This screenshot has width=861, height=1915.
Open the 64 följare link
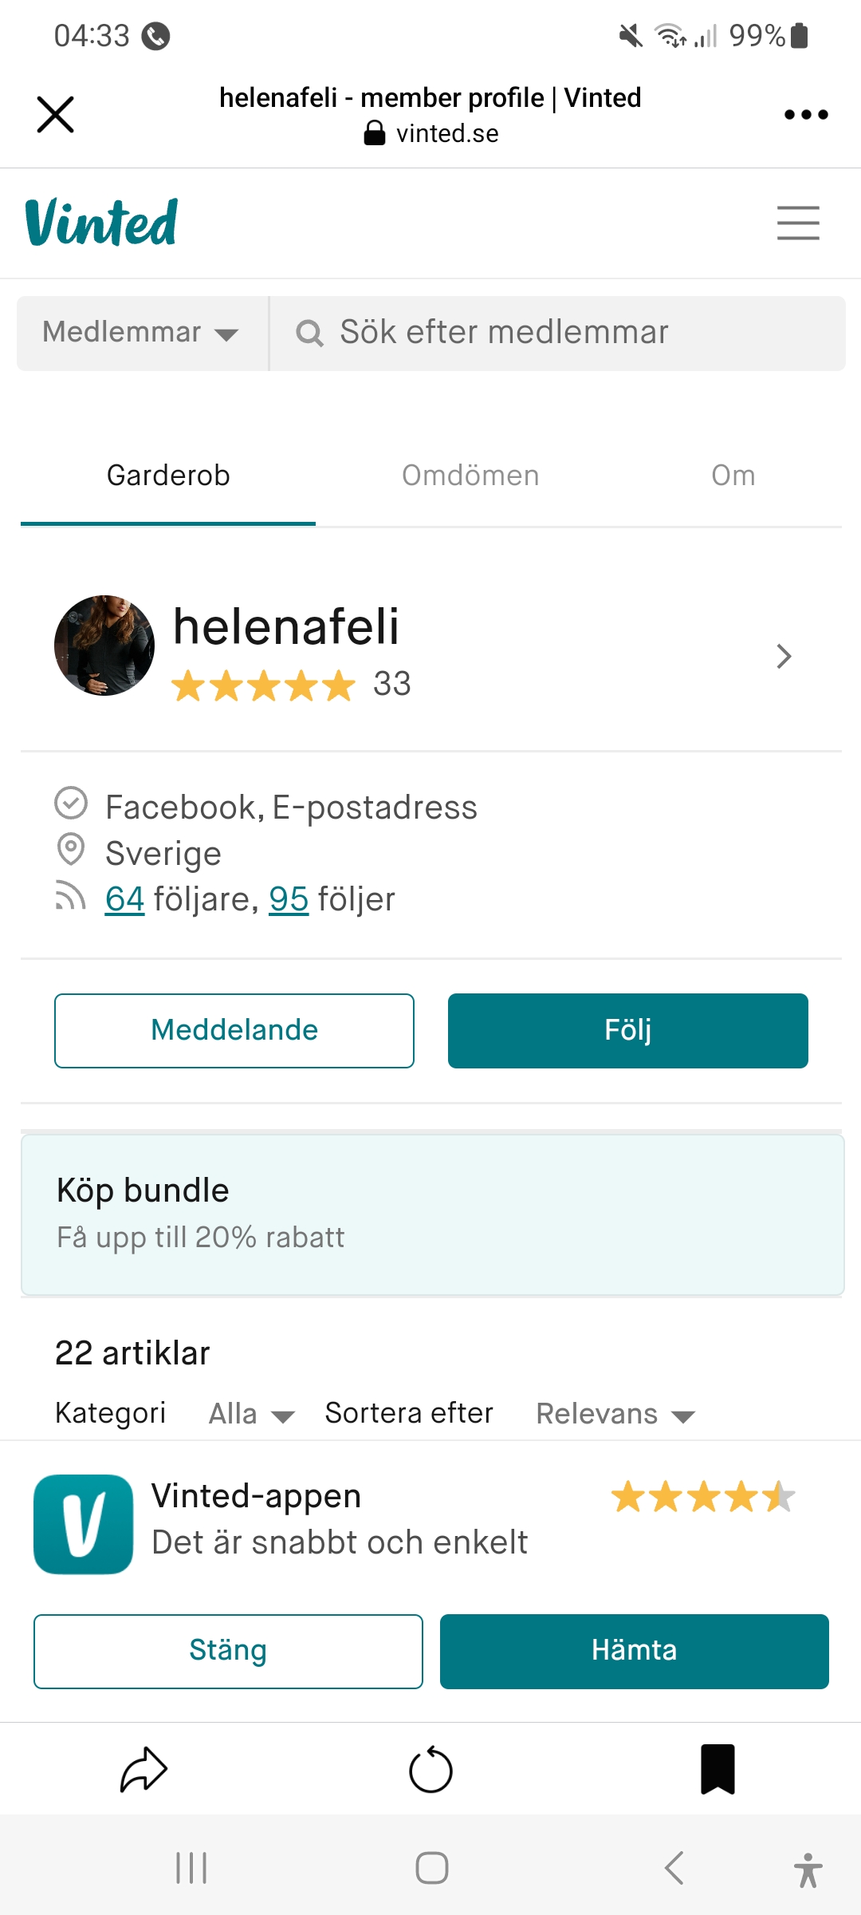124,899
